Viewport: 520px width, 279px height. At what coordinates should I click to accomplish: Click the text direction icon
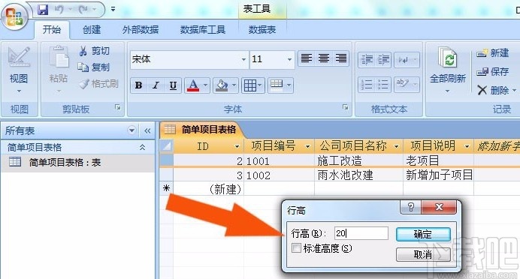[x=407, y=59]
